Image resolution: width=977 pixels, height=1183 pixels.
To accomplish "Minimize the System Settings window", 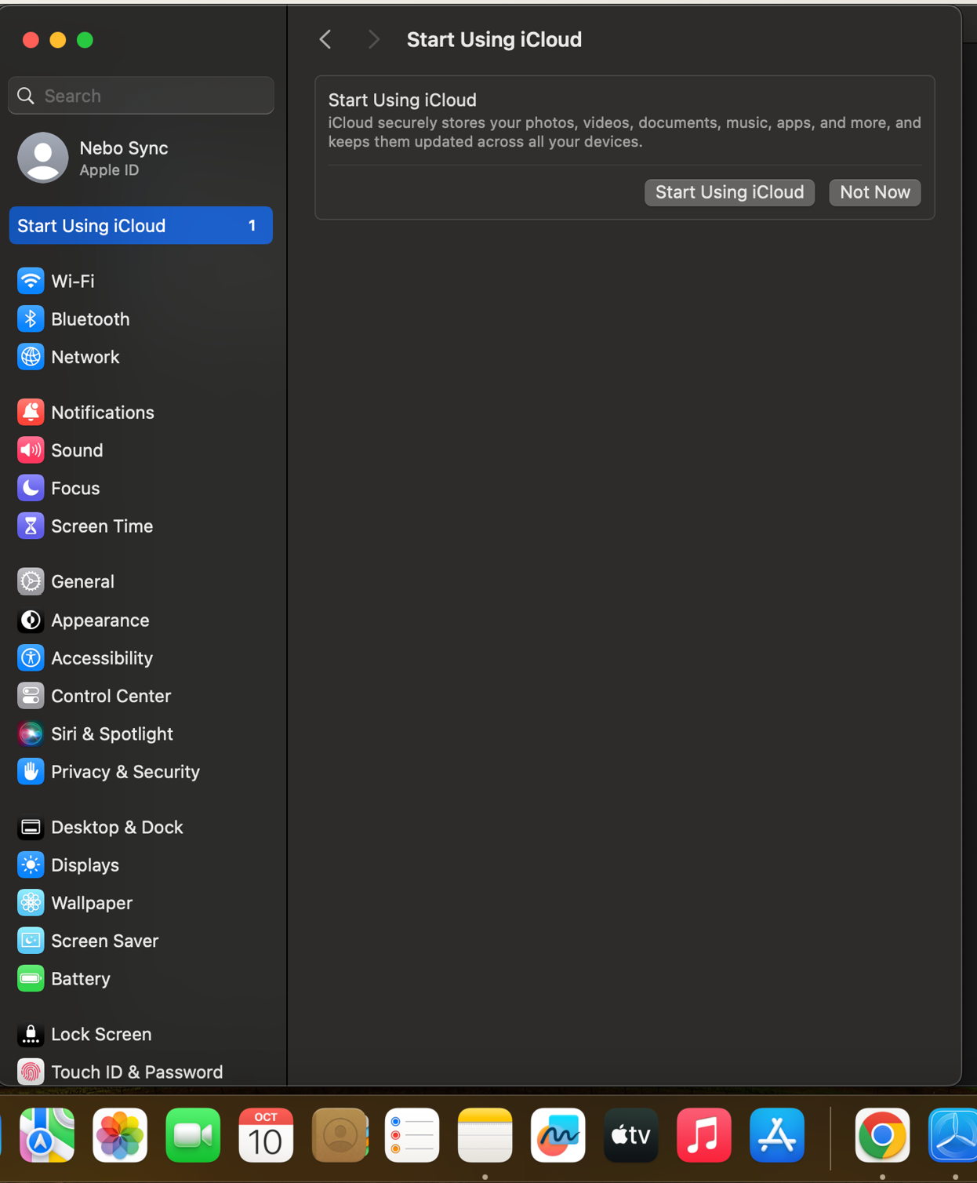I will coord(58,40).
